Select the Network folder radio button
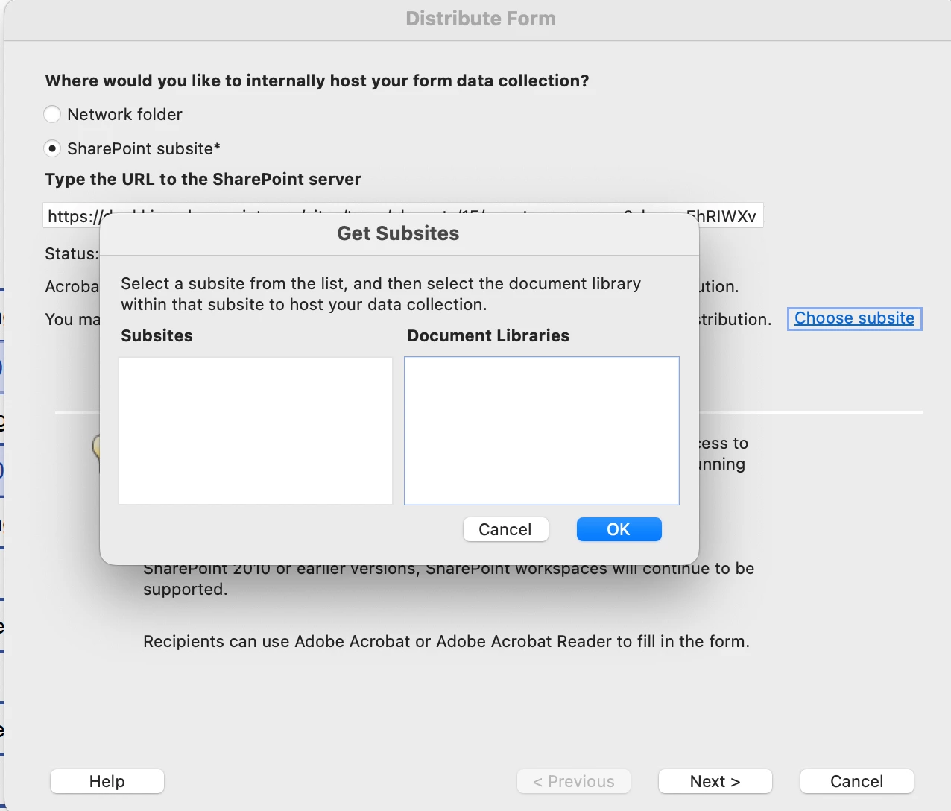Screen dimensions: 951x811 point(52,114)
